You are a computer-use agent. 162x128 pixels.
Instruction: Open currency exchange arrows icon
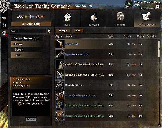tap(4, 26)
